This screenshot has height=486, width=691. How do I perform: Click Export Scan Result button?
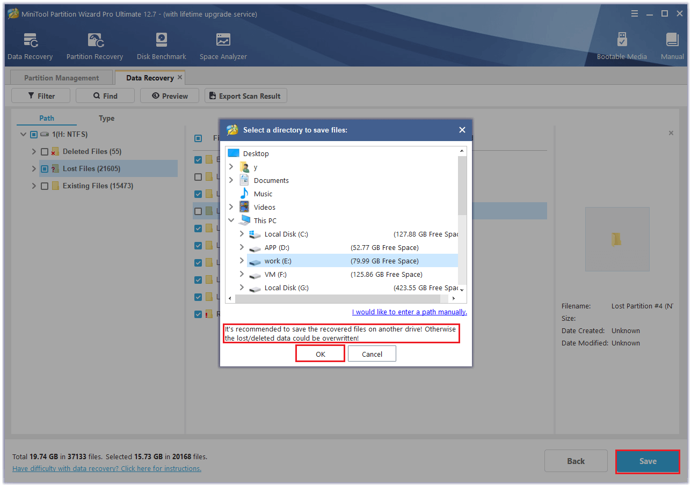click(x=246, y=96)
